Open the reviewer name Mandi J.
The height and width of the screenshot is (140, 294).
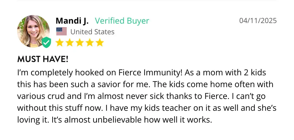tap(72, 21)
